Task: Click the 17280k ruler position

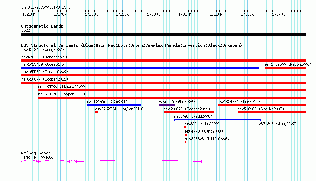Action: (x=91, y=14)
